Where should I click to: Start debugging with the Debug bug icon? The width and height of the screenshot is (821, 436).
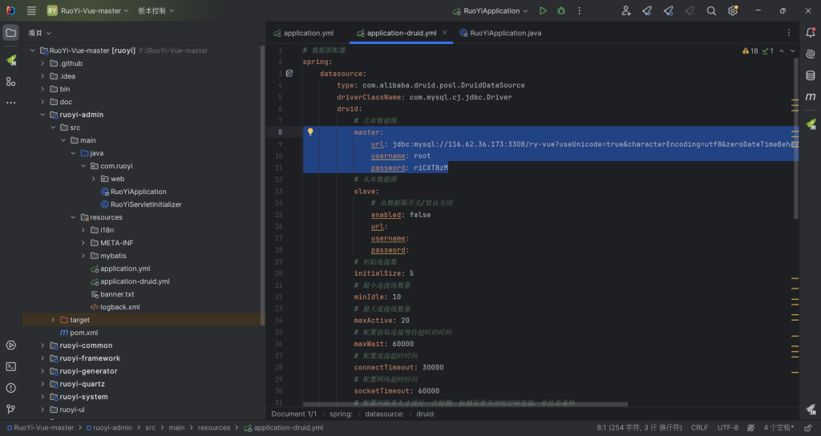561,11
